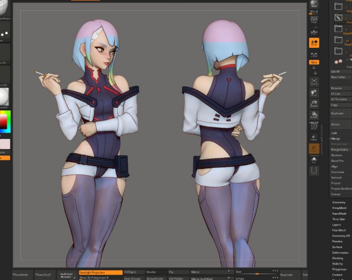Open the Polygroups section
Screen dimensions: 352x280
click(x=339, y=269)
